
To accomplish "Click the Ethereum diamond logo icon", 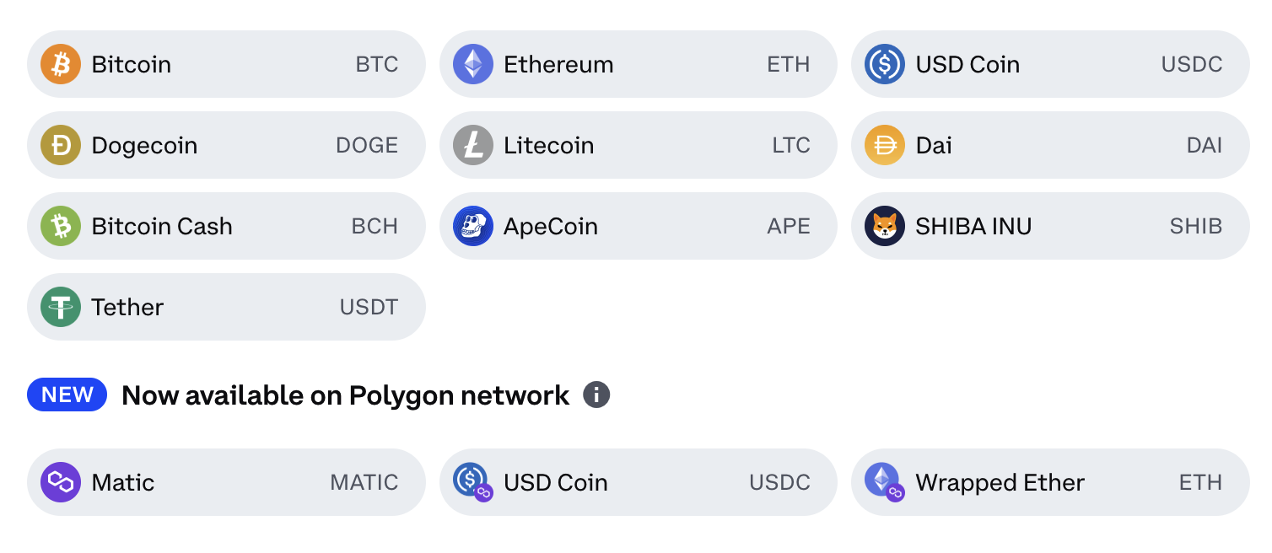I will point(473,64).
